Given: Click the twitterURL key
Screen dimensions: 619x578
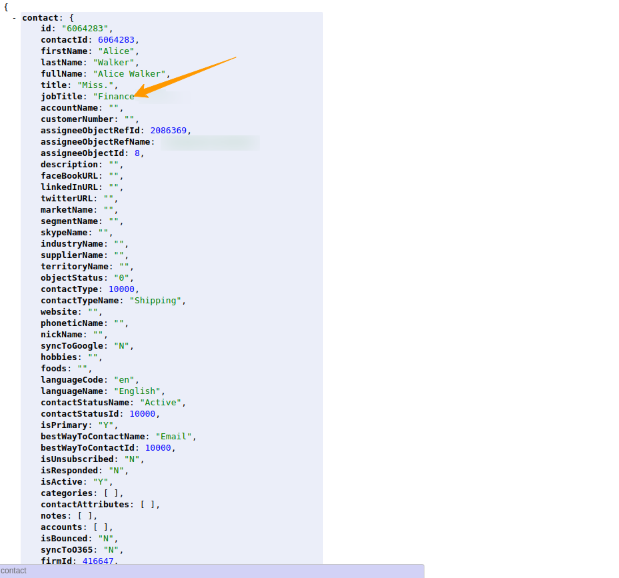Looking at the screenshot, I should [67, 198].
